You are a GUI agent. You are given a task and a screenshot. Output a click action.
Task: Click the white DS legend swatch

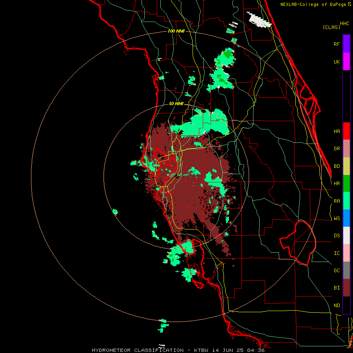346,235
